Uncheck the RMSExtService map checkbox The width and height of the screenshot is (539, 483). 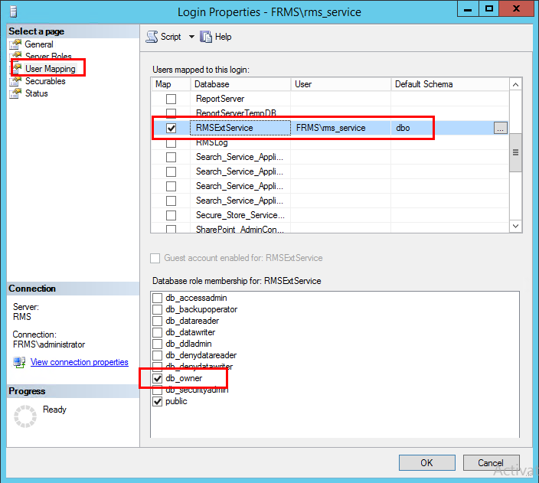(171, 129)
